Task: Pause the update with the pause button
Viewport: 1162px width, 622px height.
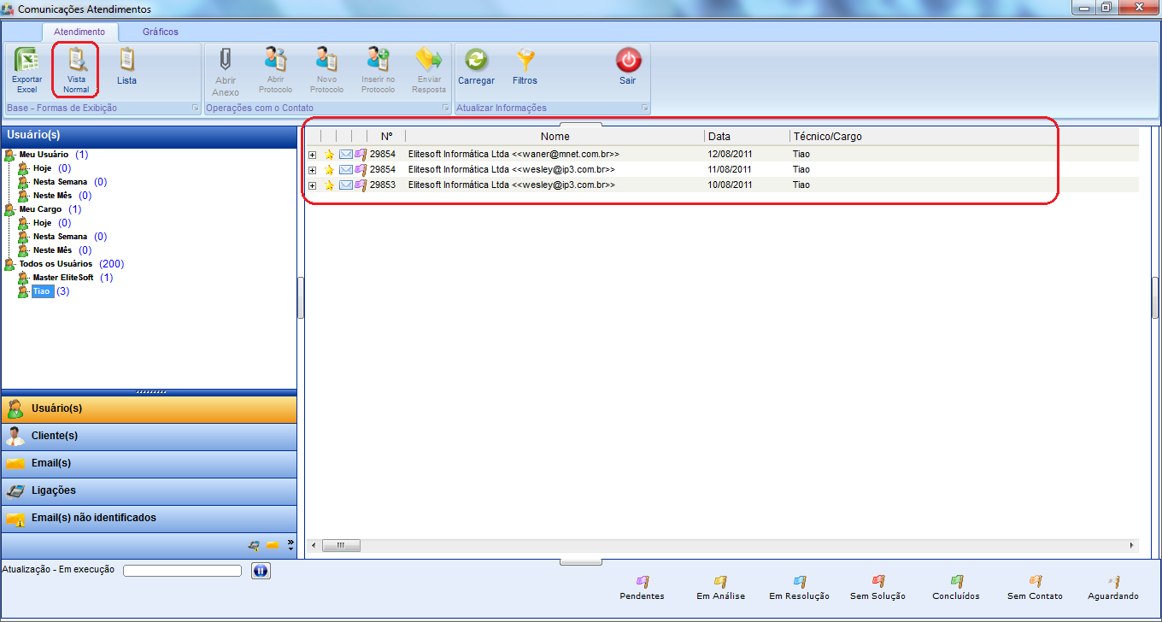Action: pyautogui.click(x=261, y=571)
